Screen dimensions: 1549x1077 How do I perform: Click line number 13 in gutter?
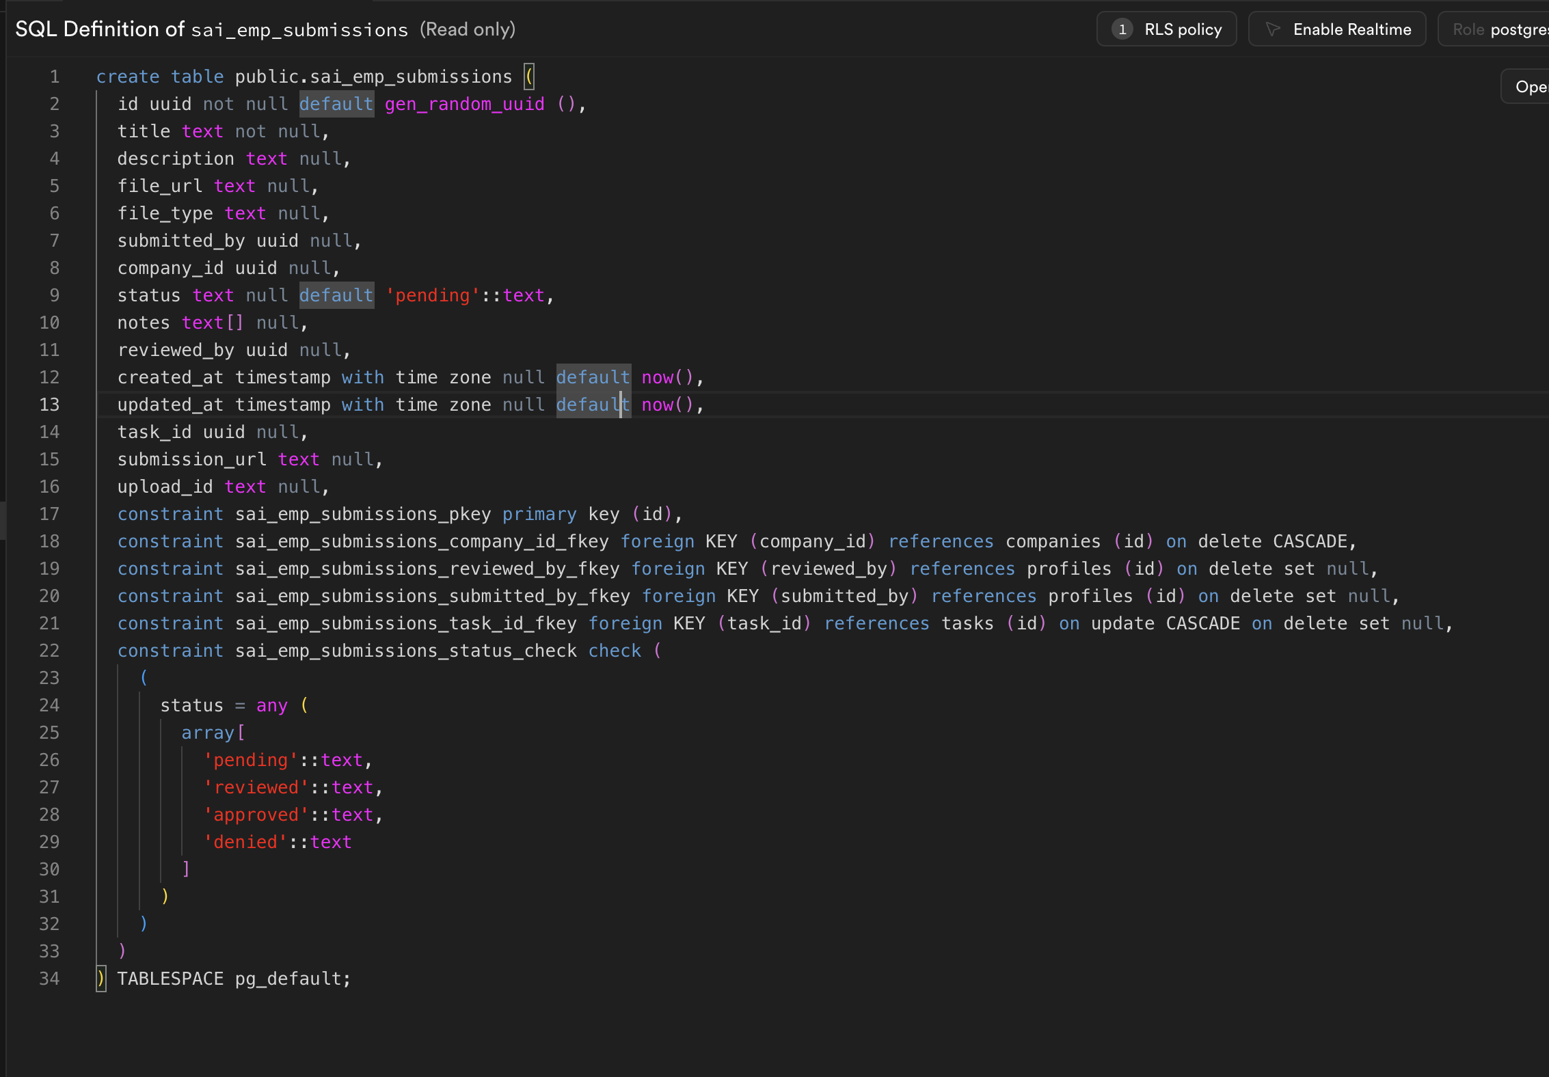[49, 405]
